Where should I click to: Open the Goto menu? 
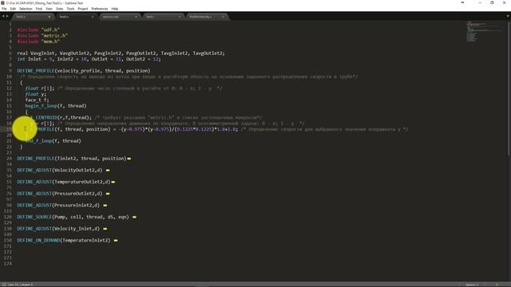(60, 9)
